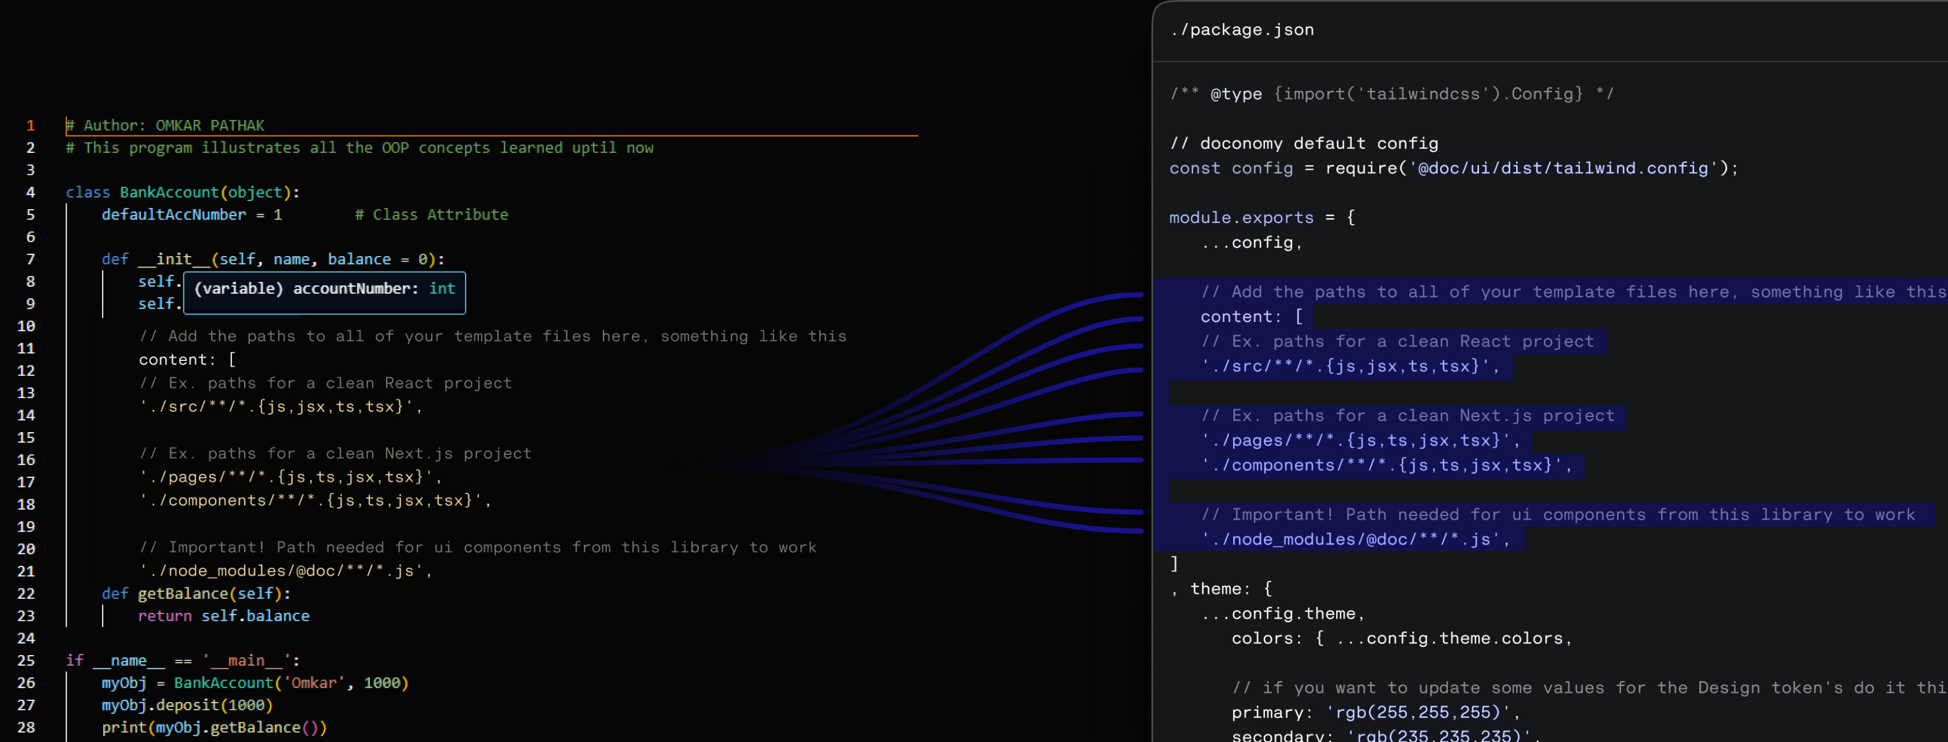This screenshot has width=1948, height=742.
Task: Click 'print(myObj.getBalance())' line
Action: 215,728
